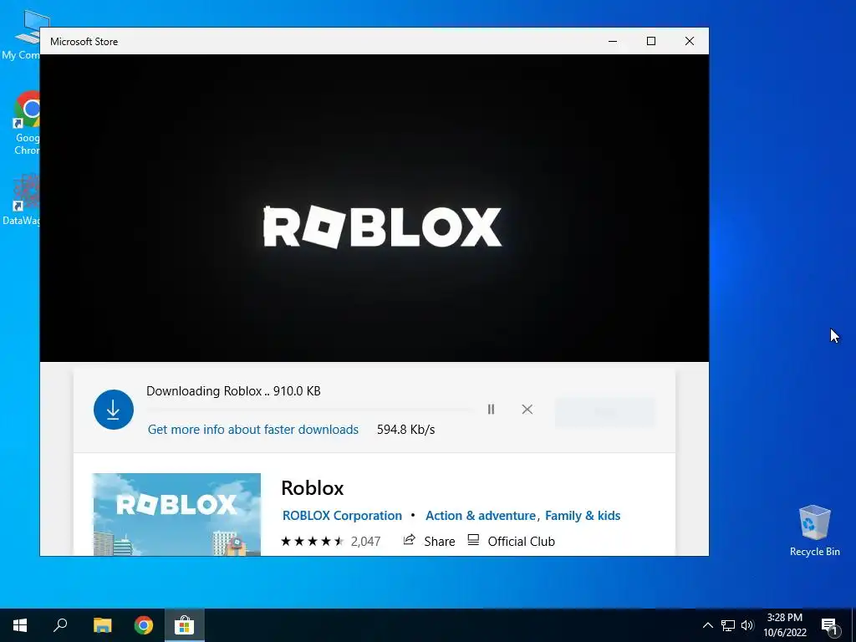Click the Roblox app thumbnail image
This screenshot has width=856, height=642.
177,514
